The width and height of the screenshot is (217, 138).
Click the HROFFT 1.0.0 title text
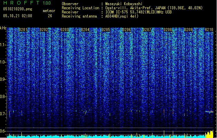pyautogui.click(x=27, y=3)
